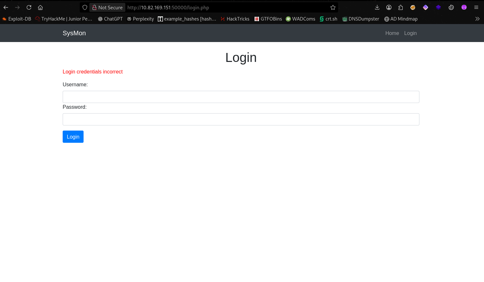Open the GTFOBins bookmark
484x282 pixels.
pyautogui.click(x=268, y=19)
